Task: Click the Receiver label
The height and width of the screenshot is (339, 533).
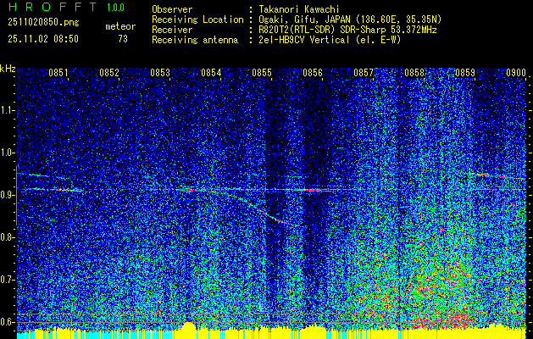Action: [x=172, y=30]
